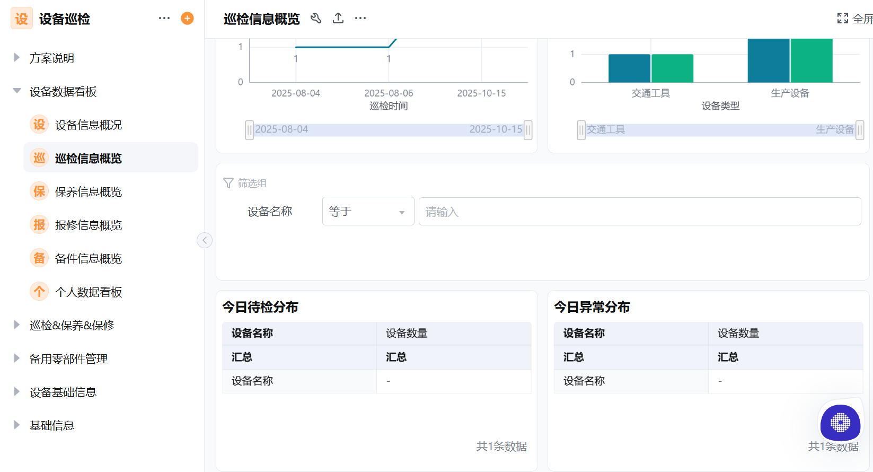Open the floating blue assistant button
Viewport: 873px width, 472px height.
point(840,423)
